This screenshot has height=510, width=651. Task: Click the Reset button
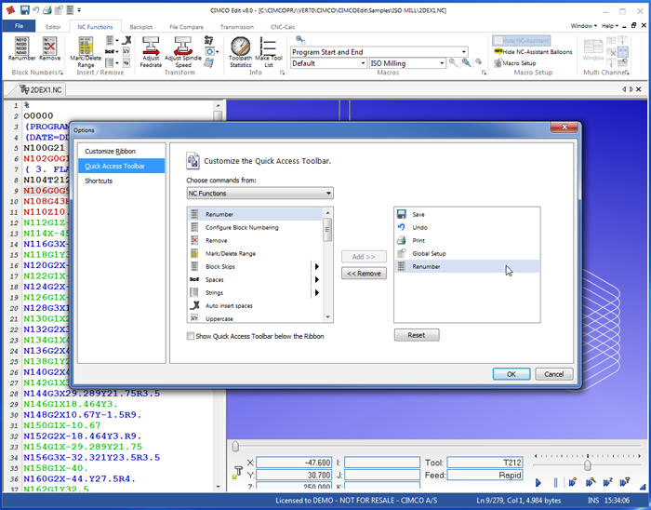[417, 335]
